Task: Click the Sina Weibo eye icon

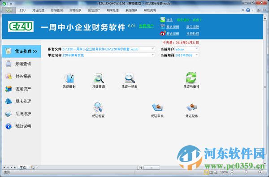Action: 163,33
